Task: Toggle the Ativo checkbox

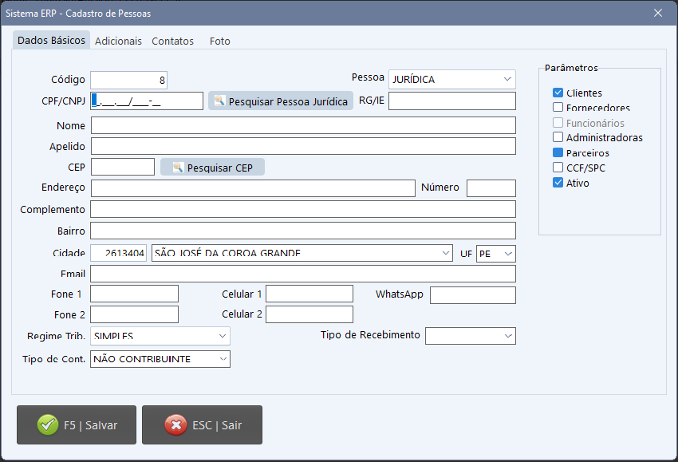Action: point(558,184)
